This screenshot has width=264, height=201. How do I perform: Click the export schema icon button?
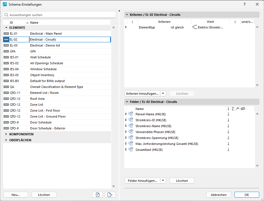110,195
